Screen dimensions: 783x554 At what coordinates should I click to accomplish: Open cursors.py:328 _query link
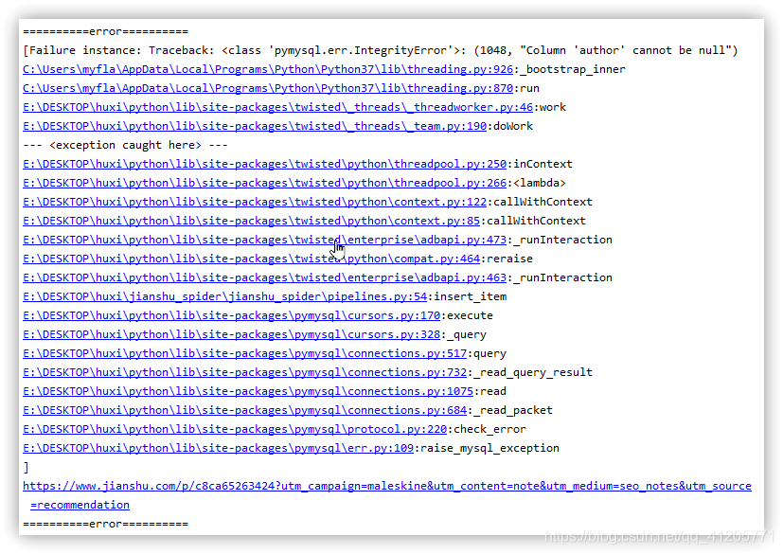(232, 335)
